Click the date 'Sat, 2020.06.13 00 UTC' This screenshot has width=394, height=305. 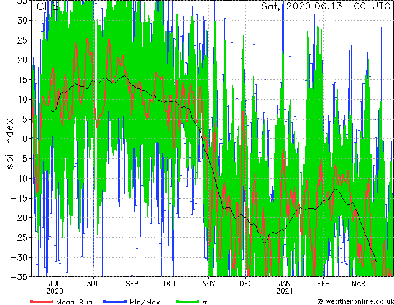326,6
